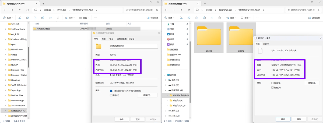Switch to the 共享 tab in the properties dialog
The image size is (323, 123).
[104, 39]
